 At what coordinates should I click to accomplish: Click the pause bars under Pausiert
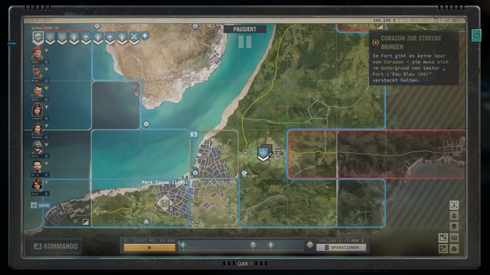[x=245, y=42]
